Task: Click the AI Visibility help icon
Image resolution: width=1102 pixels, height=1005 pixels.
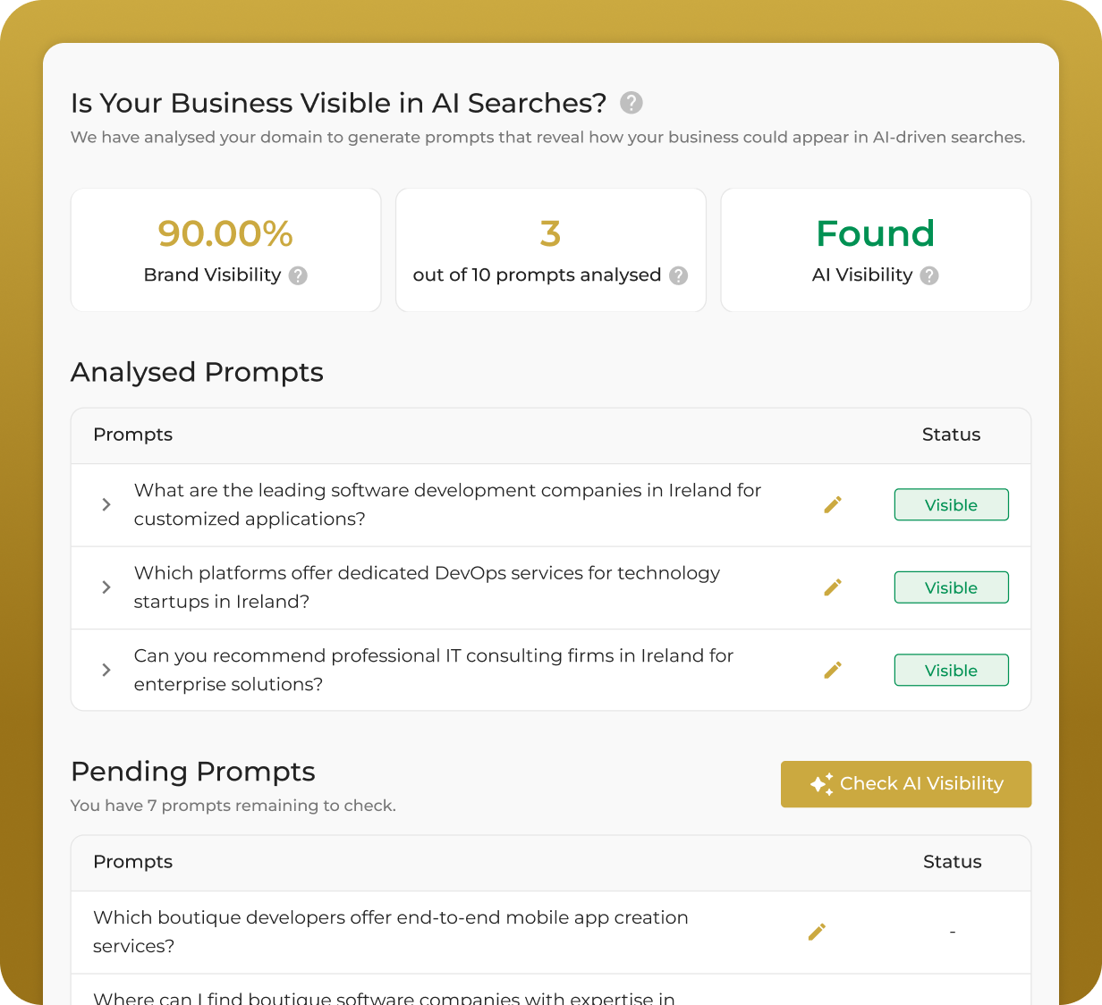Action: pos(928,276)
